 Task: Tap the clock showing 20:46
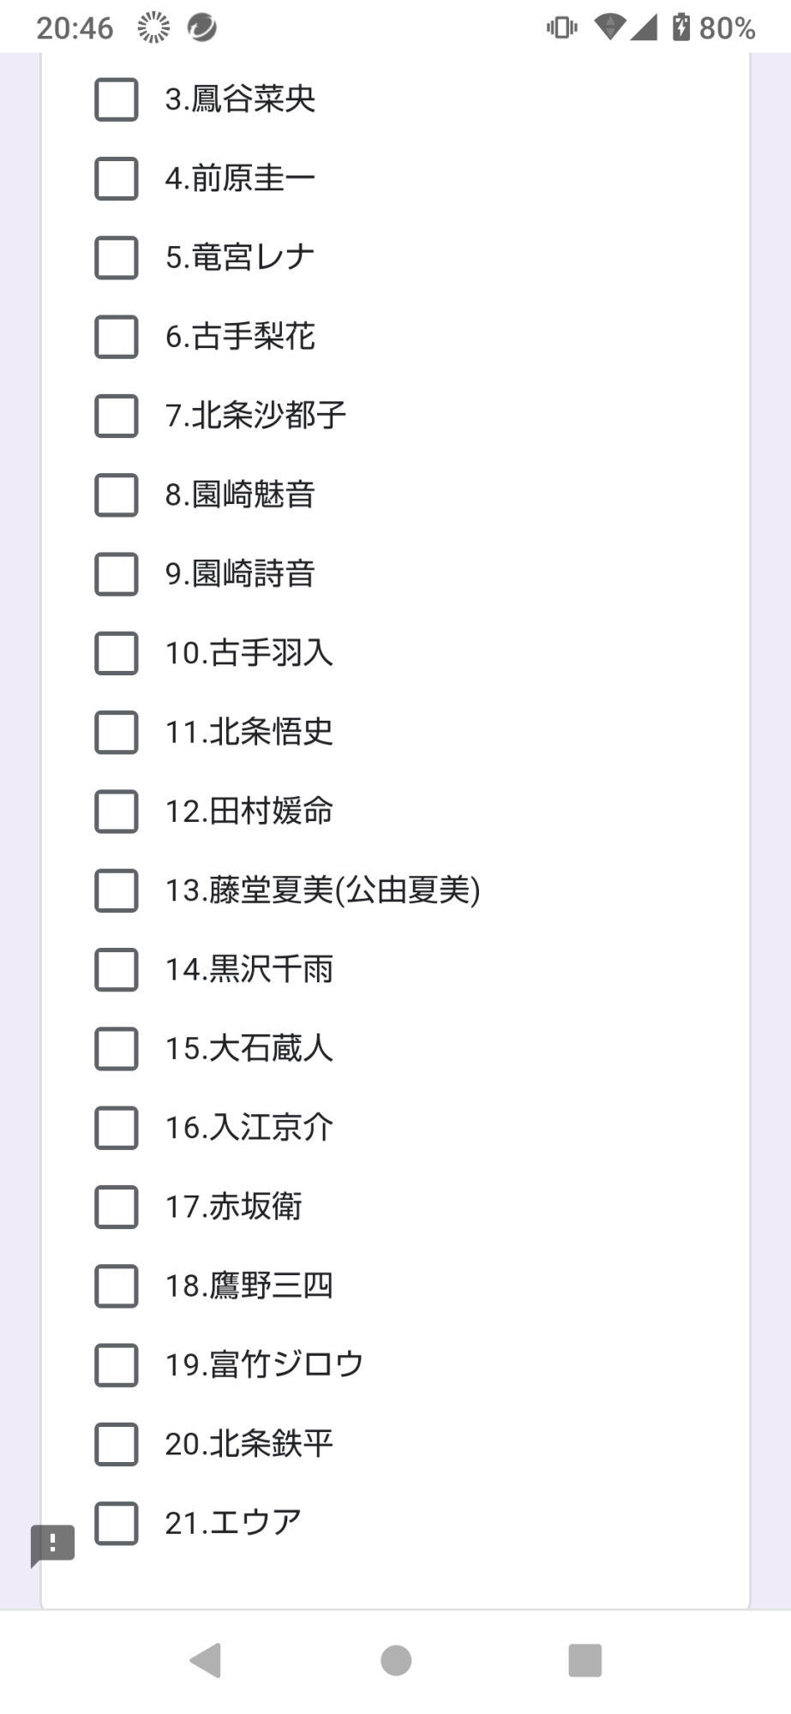[75, 28]
